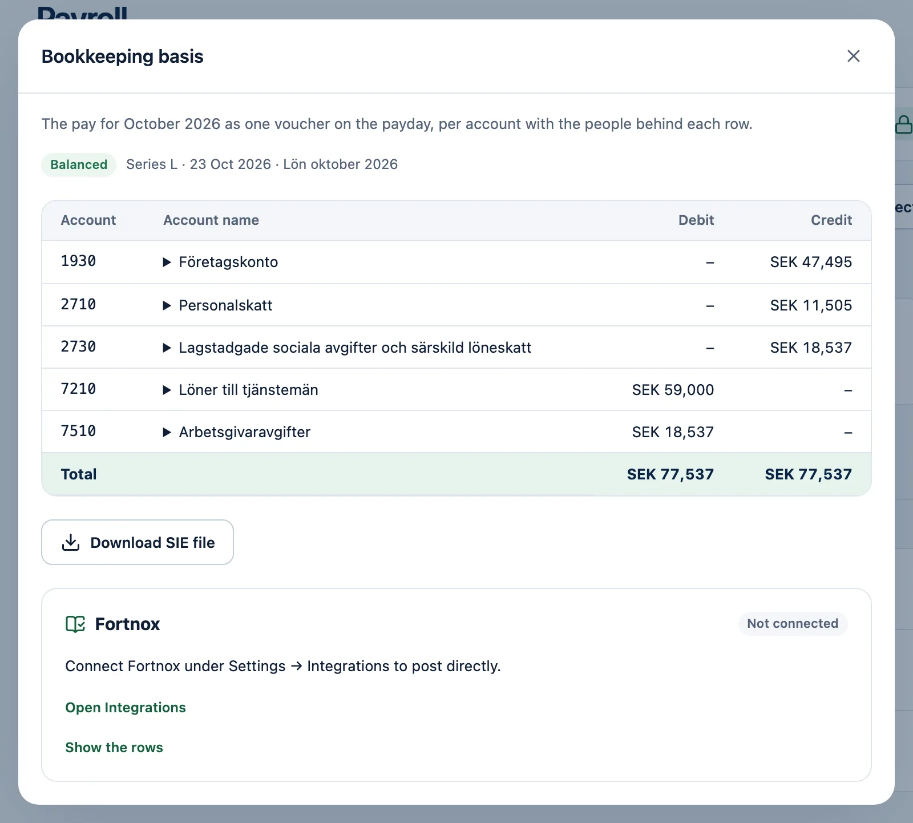This screenshot has width=913, height=823.
Task: Download the SIE file
Action: click(x=138, y=542)
